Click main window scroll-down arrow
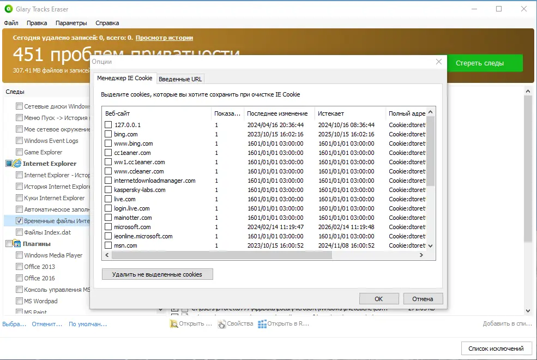 (528, 311)
